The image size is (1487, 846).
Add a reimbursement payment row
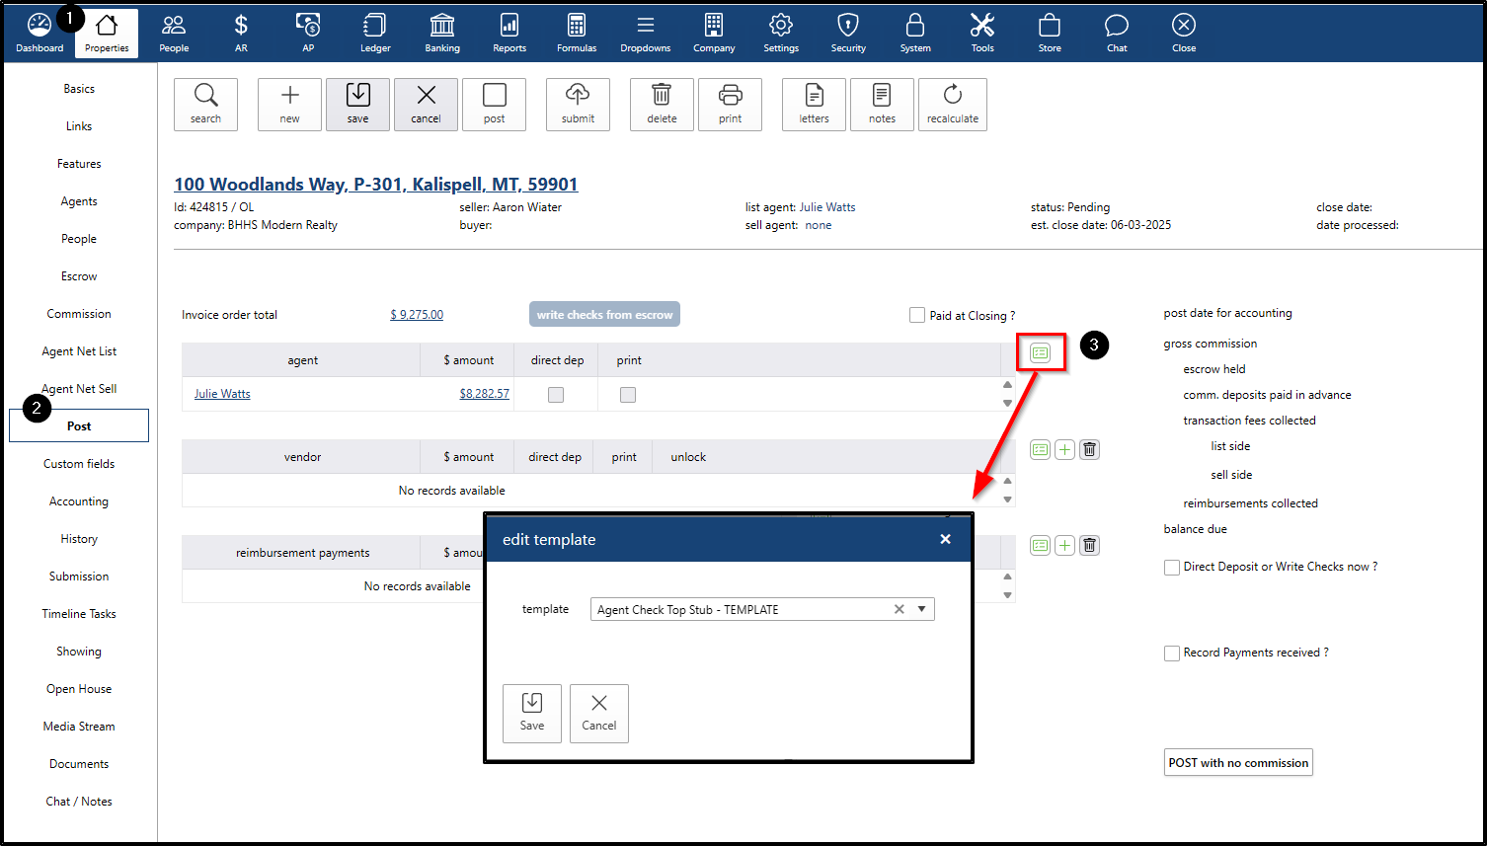tap(1064, 545)
